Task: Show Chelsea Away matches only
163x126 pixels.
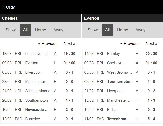Action: pyautogui.click(x=58, y=30)
